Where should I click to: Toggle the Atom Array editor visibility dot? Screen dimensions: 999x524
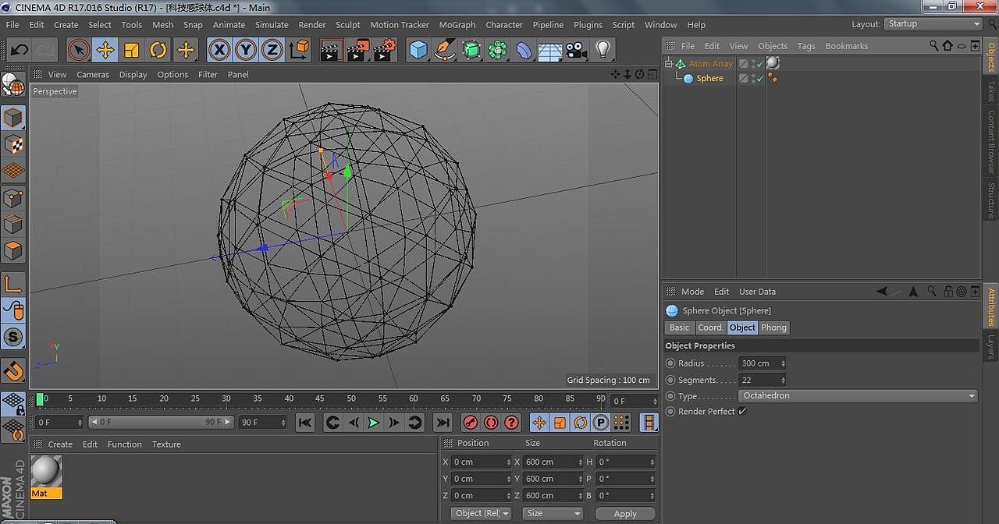pyautogui.click(x=752, y=62)
